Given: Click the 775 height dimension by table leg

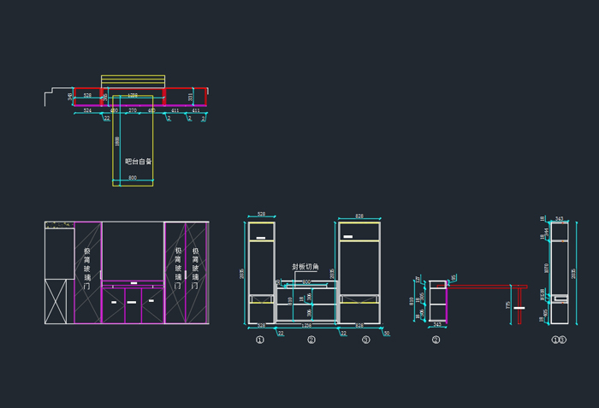Looking at the screenshot, I should point(510,304).
